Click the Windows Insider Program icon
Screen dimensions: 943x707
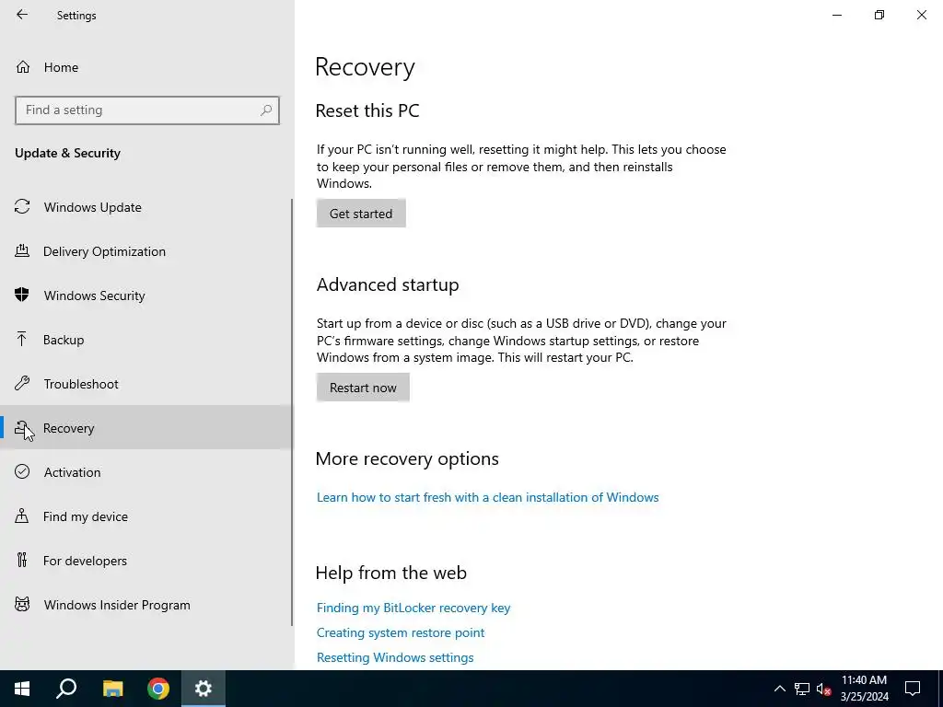coord(22,604)
